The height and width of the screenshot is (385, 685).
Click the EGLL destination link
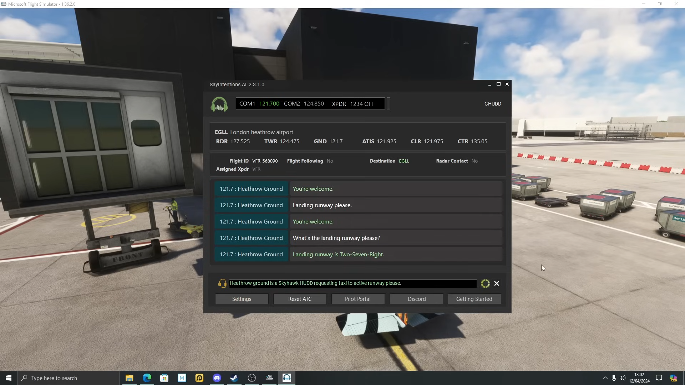coord(404,161)
